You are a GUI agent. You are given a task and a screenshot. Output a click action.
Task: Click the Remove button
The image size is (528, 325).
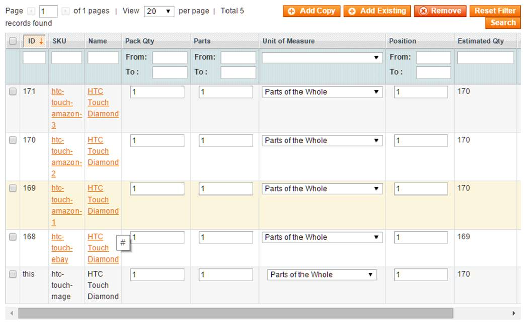pos(440,11)
